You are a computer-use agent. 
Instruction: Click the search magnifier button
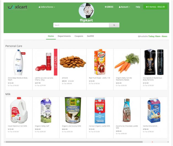114,25
